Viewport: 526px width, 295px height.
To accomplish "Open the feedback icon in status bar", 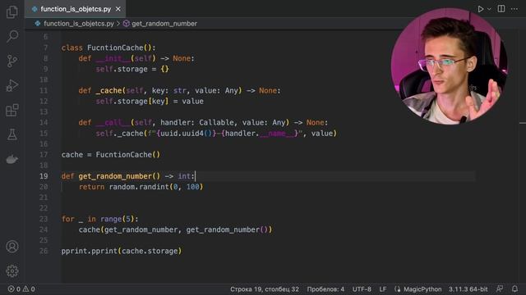I will 500,288.
